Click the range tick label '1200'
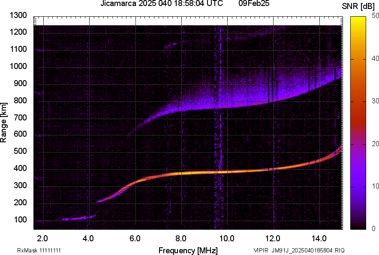This screenshot has width=379, height=255. pyautogui.click(x=18, y=32)
